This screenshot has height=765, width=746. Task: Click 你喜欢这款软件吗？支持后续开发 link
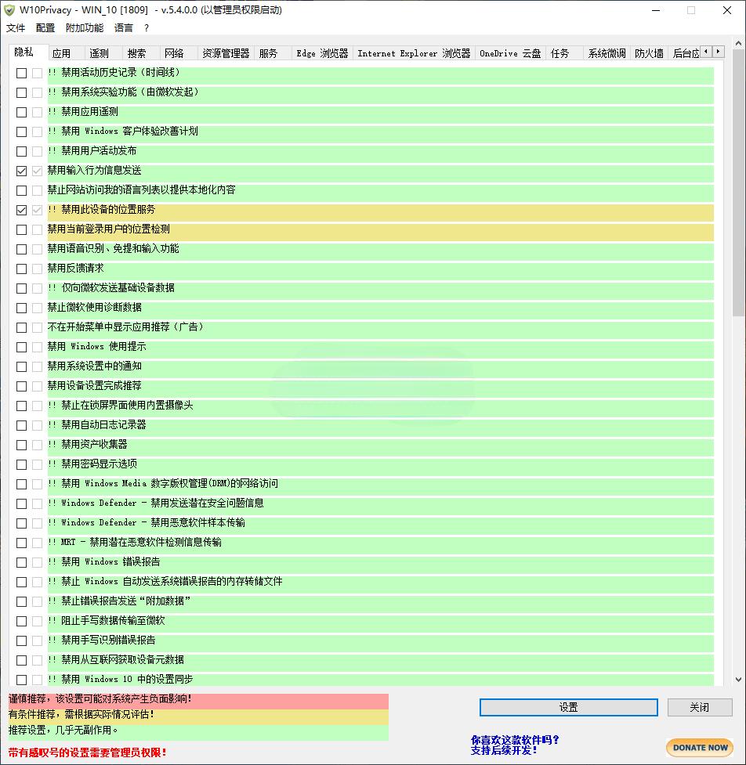515,745
